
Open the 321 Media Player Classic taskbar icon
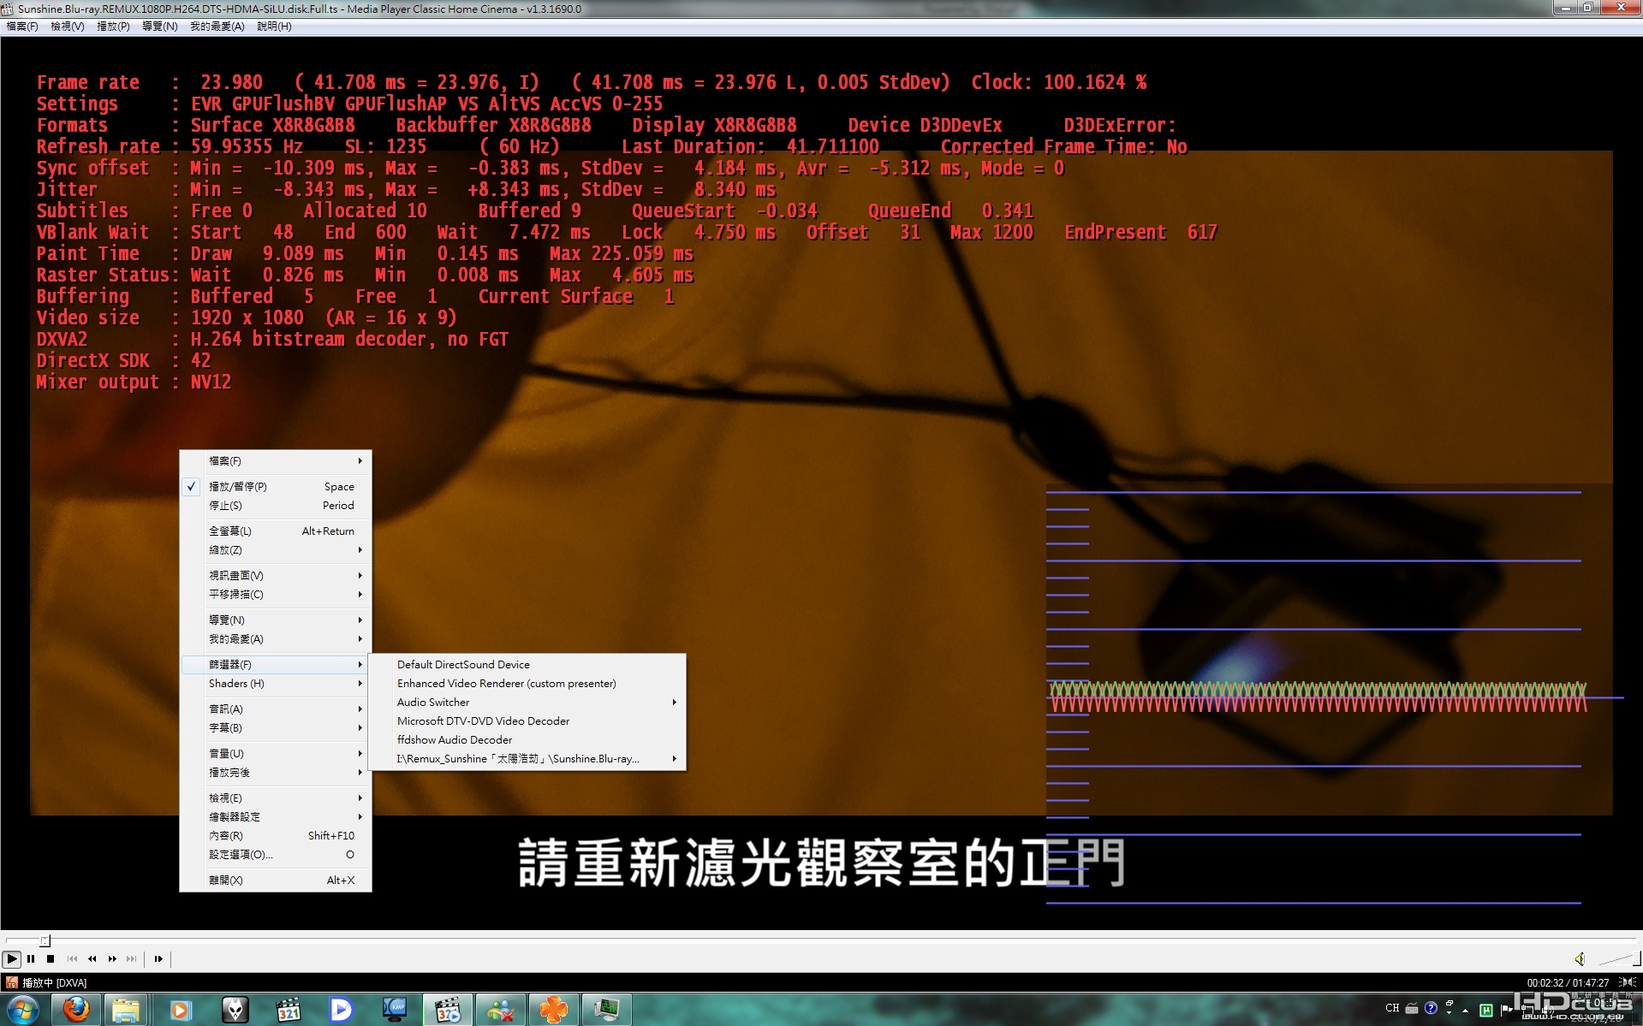pos(289,1010)
